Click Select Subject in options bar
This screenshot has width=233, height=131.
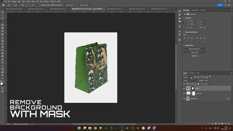70,5
